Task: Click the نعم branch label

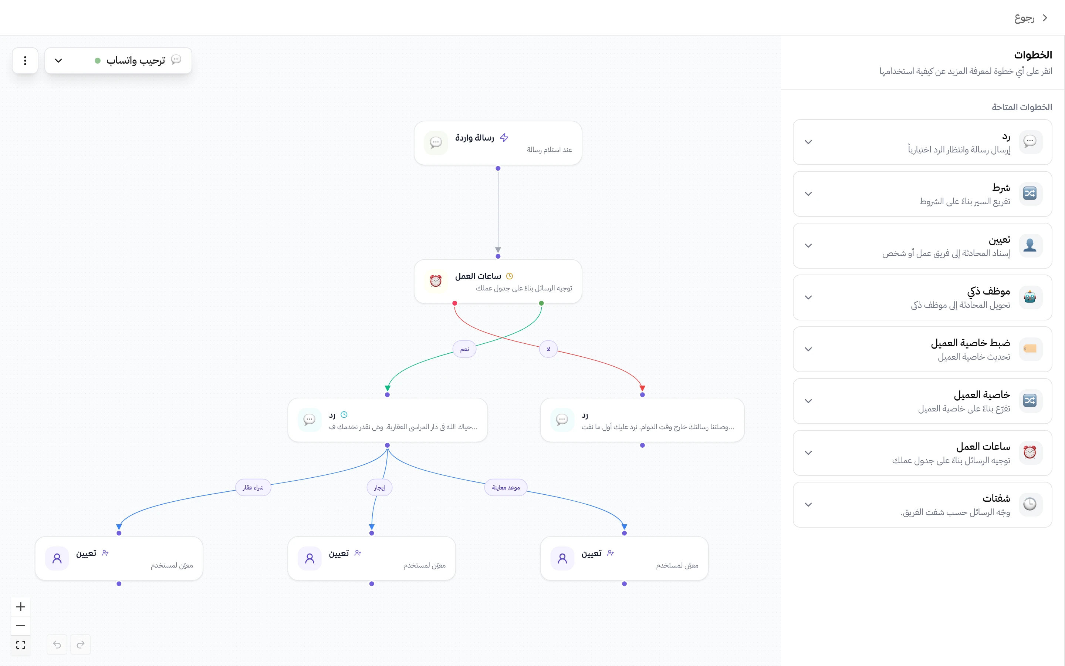Action: [464, 349]
